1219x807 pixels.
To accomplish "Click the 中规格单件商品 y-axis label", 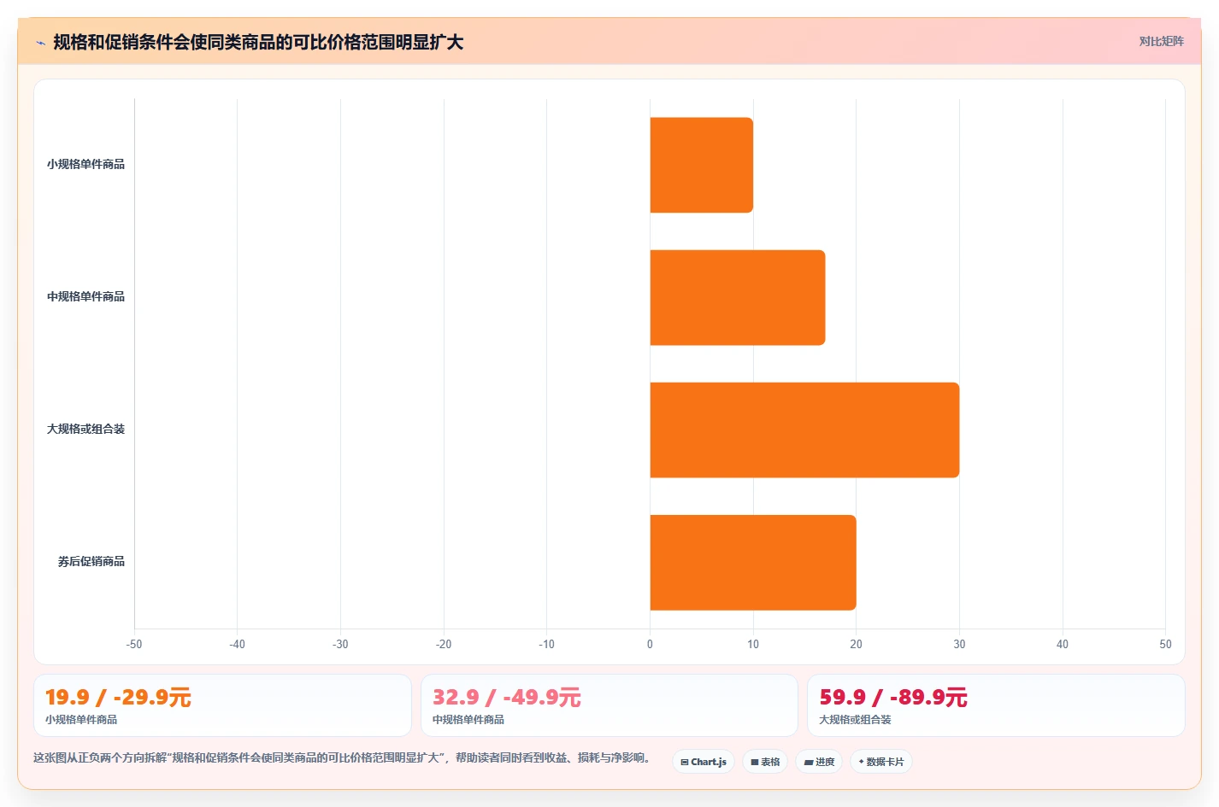I will pyautogui.click(x=85, y=296).
